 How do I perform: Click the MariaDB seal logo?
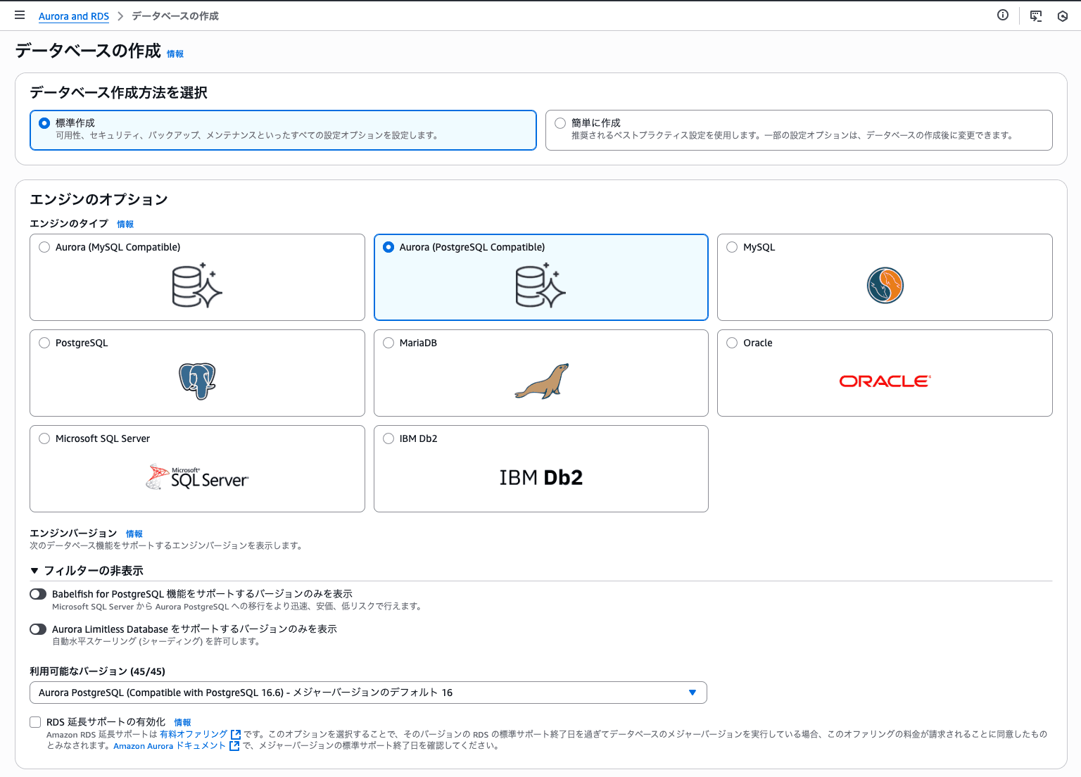pos(540,381)
